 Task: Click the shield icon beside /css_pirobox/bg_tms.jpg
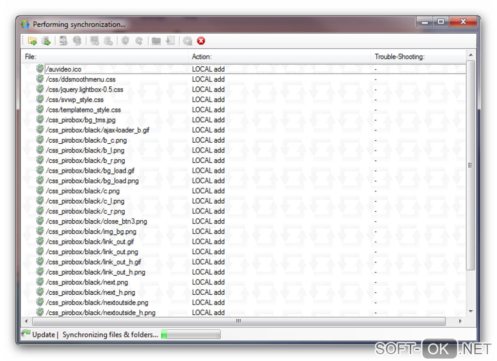tap(40, 119)
